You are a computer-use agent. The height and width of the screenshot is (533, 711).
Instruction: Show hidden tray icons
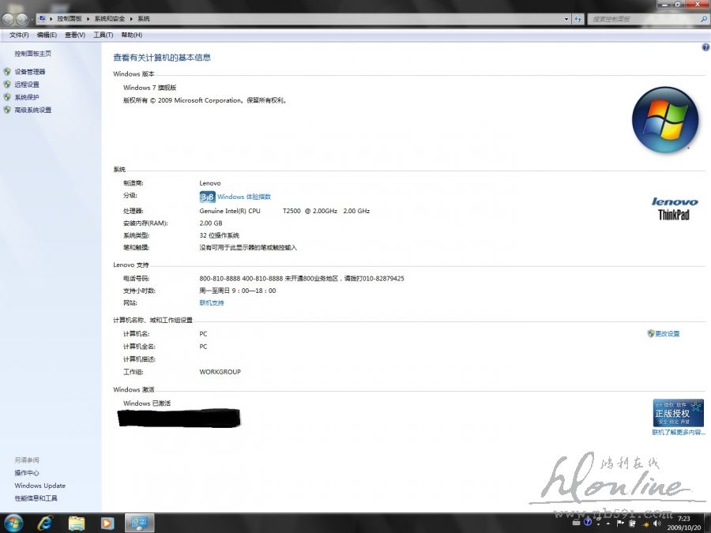pos(608,524)
